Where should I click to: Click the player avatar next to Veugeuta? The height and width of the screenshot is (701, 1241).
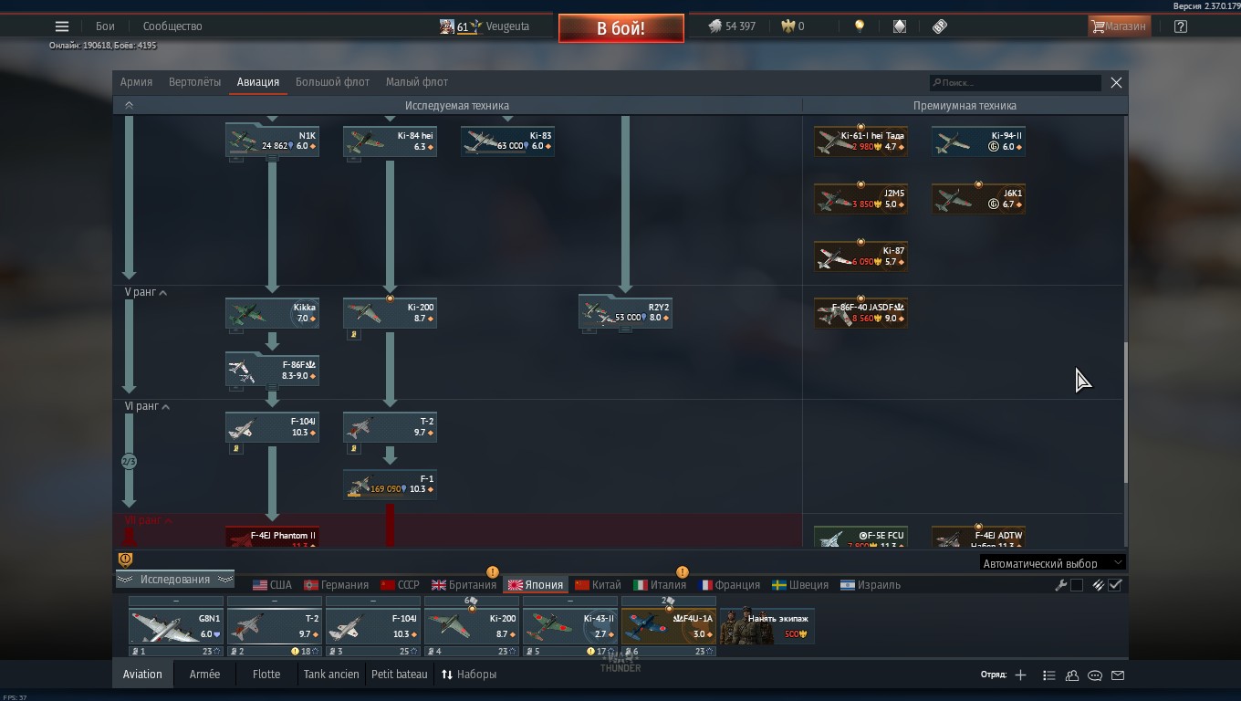(x=447, y=26)
